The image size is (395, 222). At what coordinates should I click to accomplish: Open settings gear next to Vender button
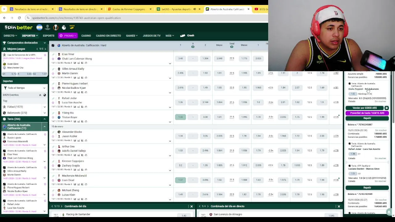[386, 108]
